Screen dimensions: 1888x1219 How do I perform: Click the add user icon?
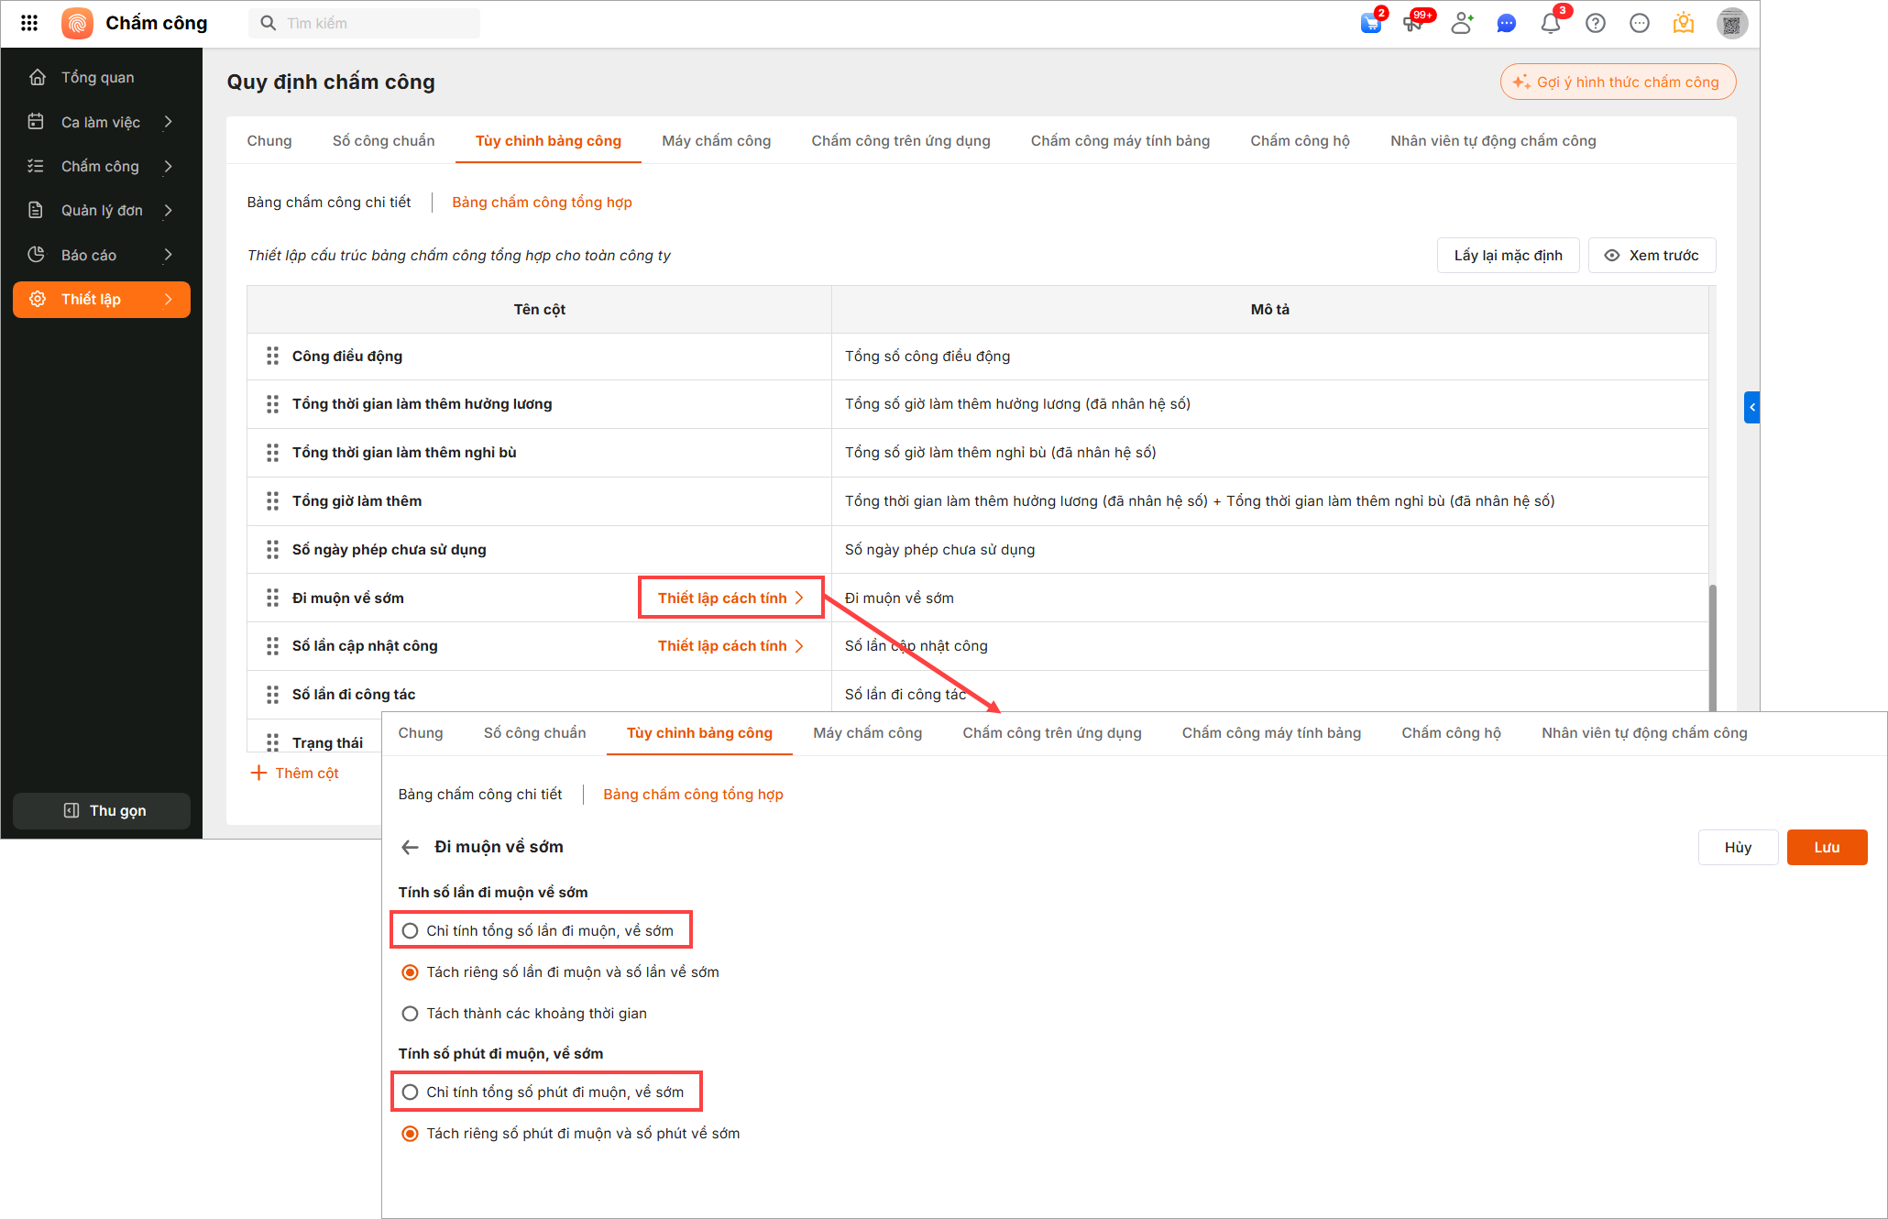tap(1462, 24)
